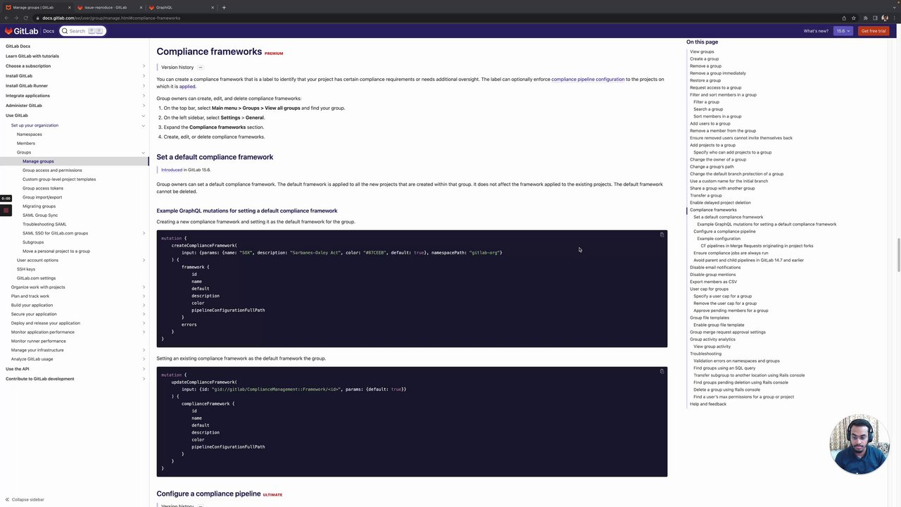Collapse the Groups tree item chevron
This screenshot has width=901, height=507.
pyautogui.click(x=144, y=152)
